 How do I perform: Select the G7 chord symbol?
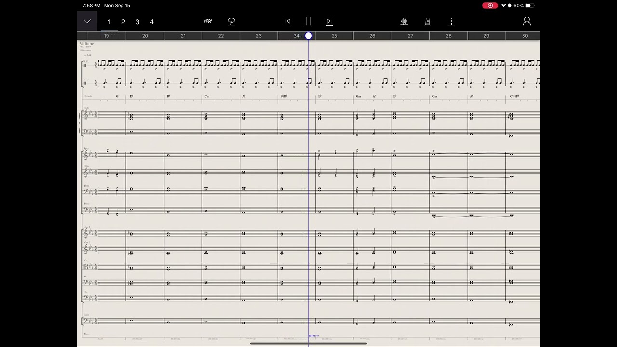pyautogui.click(x=118, y=96)
